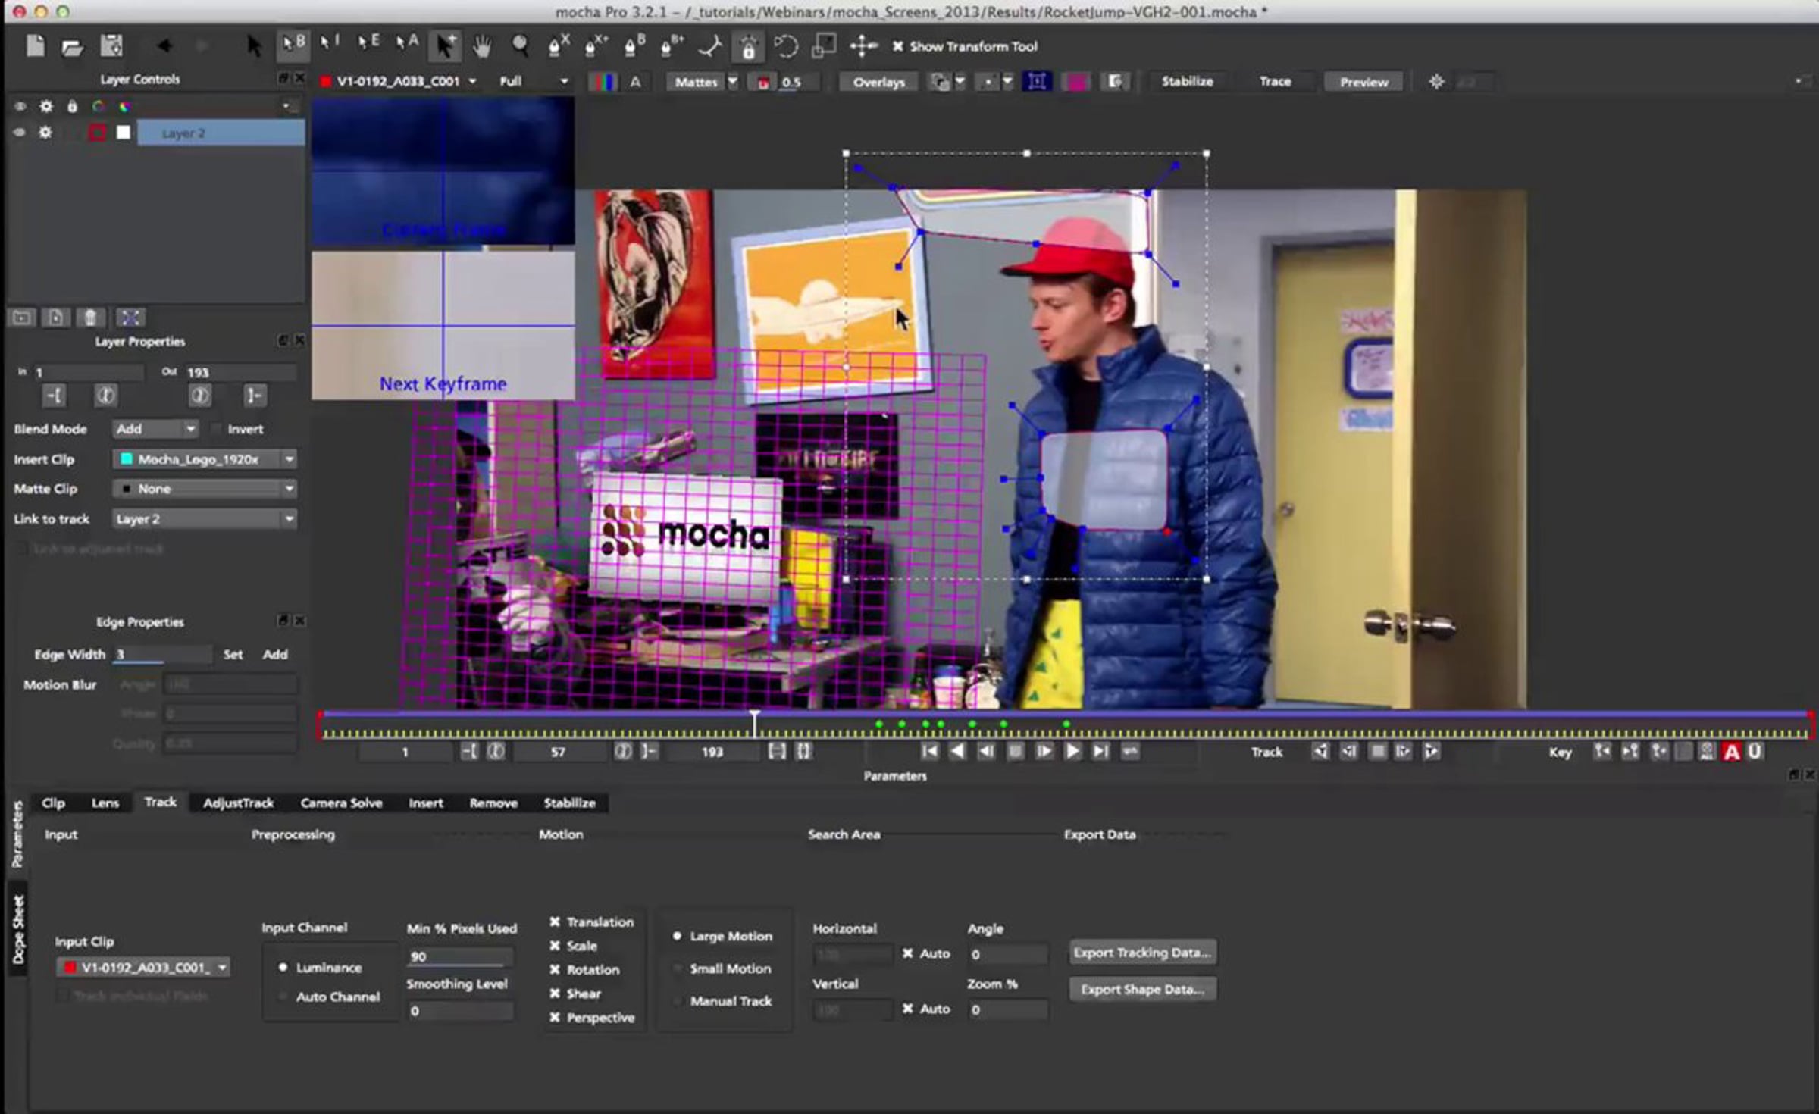The width and height of the screenshot is (1819, 1114).
Task: Click the Export Tracking Data button
Action: pyautogui.click(x=1142, y=953)
